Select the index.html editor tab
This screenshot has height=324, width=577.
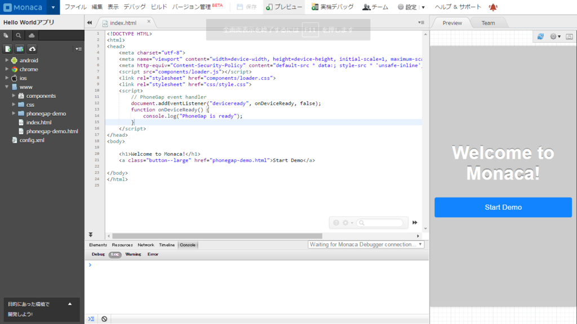123,22
